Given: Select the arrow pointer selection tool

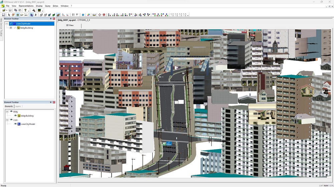Looking at the screenshot, I should [9, 15].
